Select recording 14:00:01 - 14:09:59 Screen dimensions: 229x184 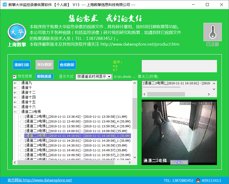76,131
